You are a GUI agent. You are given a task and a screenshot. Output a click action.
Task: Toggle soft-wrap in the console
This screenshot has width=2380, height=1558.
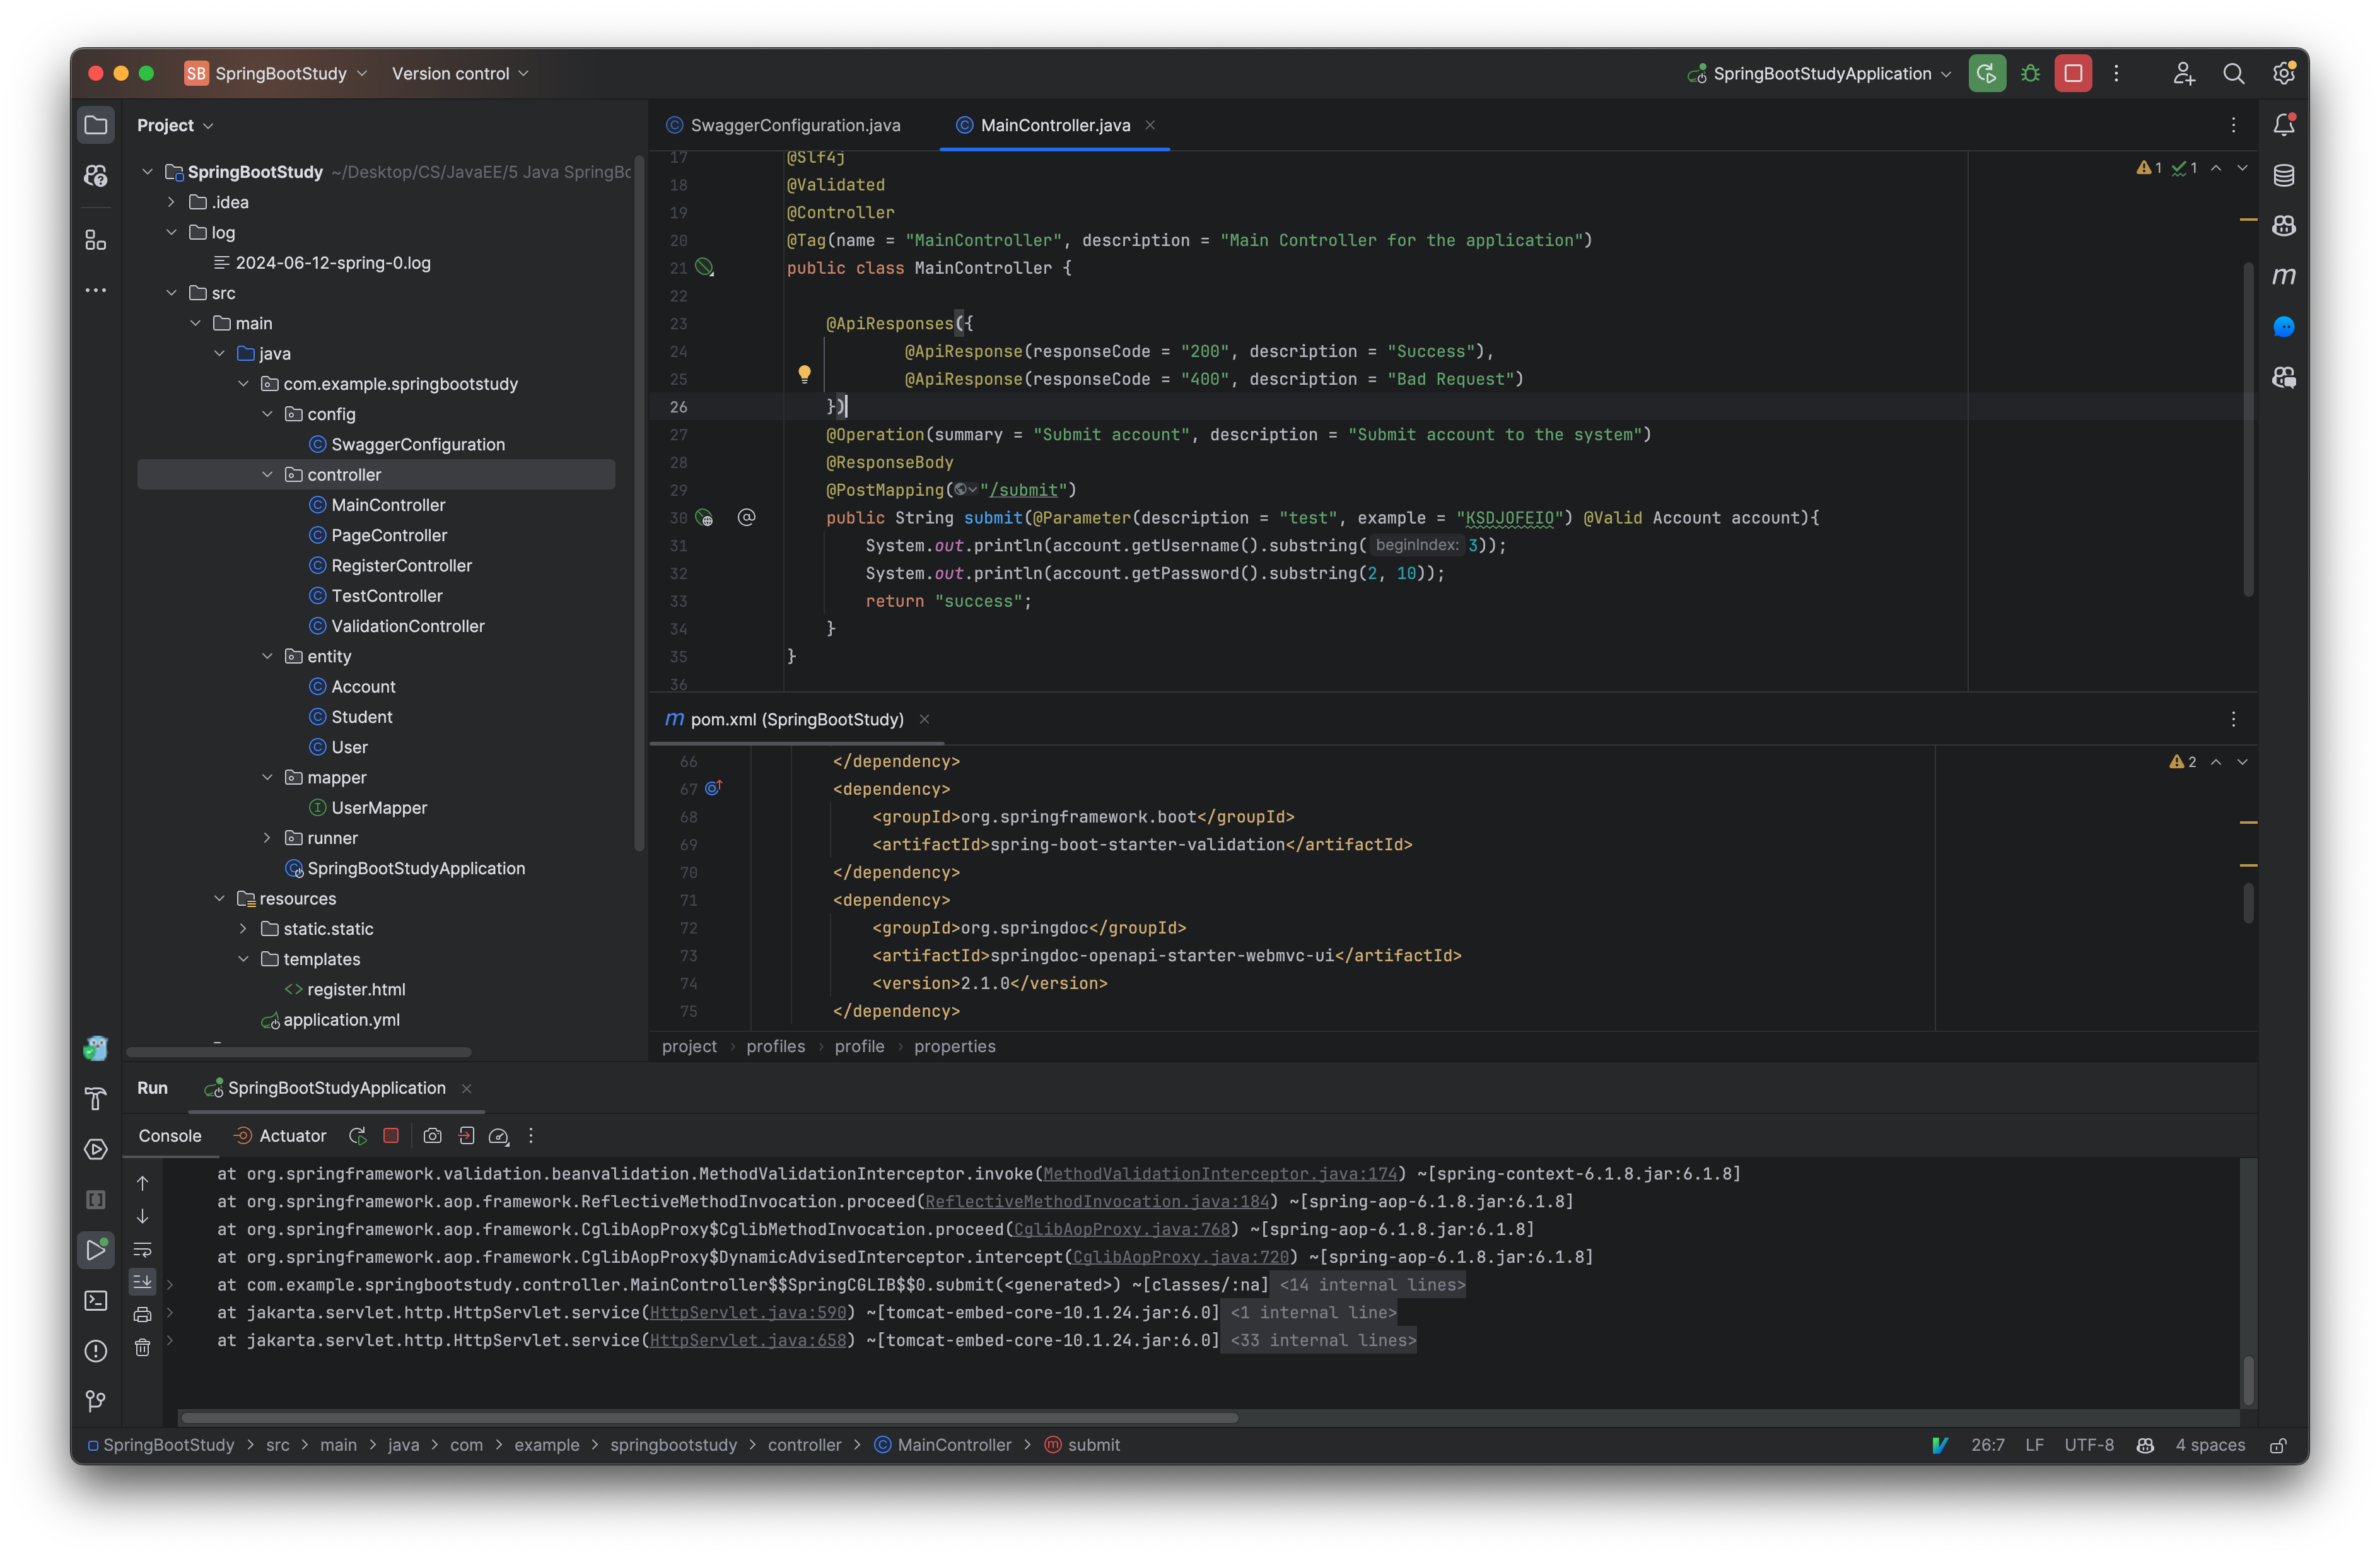142,1249
